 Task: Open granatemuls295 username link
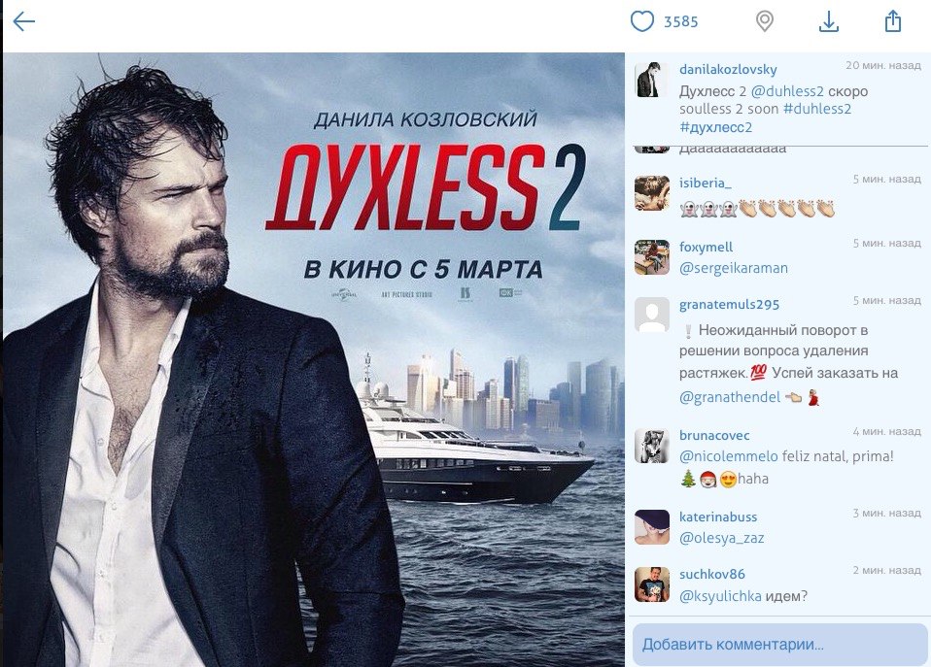[729, 305]
